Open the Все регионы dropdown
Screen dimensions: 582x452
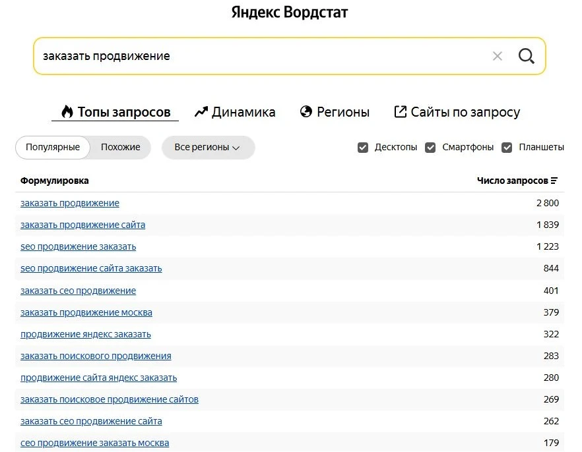click(208, 148)
